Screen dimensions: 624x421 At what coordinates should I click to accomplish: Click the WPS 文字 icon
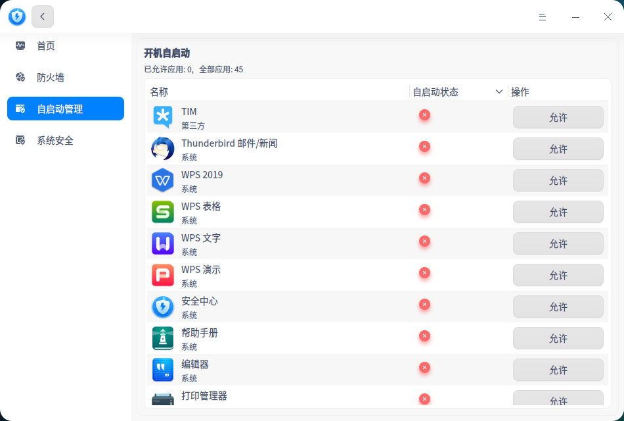point(162,243)
